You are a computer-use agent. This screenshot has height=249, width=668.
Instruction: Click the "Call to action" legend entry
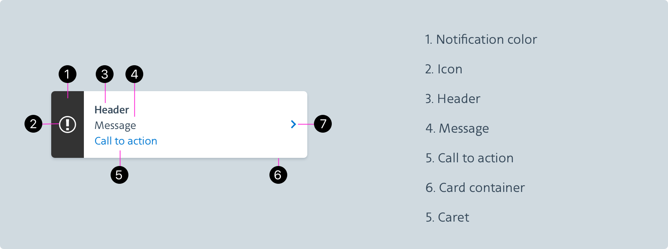click(x=469, y=158)
